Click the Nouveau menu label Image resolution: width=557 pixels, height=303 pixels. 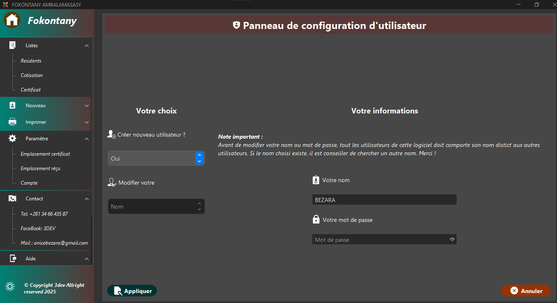(x=36, y=106)
